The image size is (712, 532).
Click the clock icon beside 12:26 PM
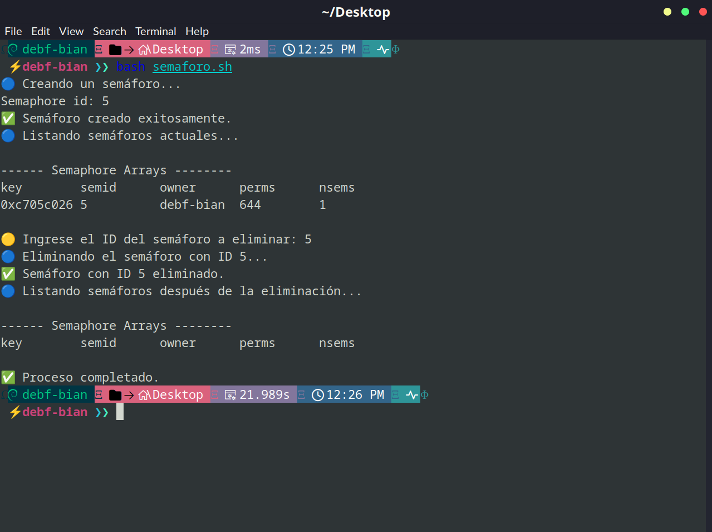318,395
